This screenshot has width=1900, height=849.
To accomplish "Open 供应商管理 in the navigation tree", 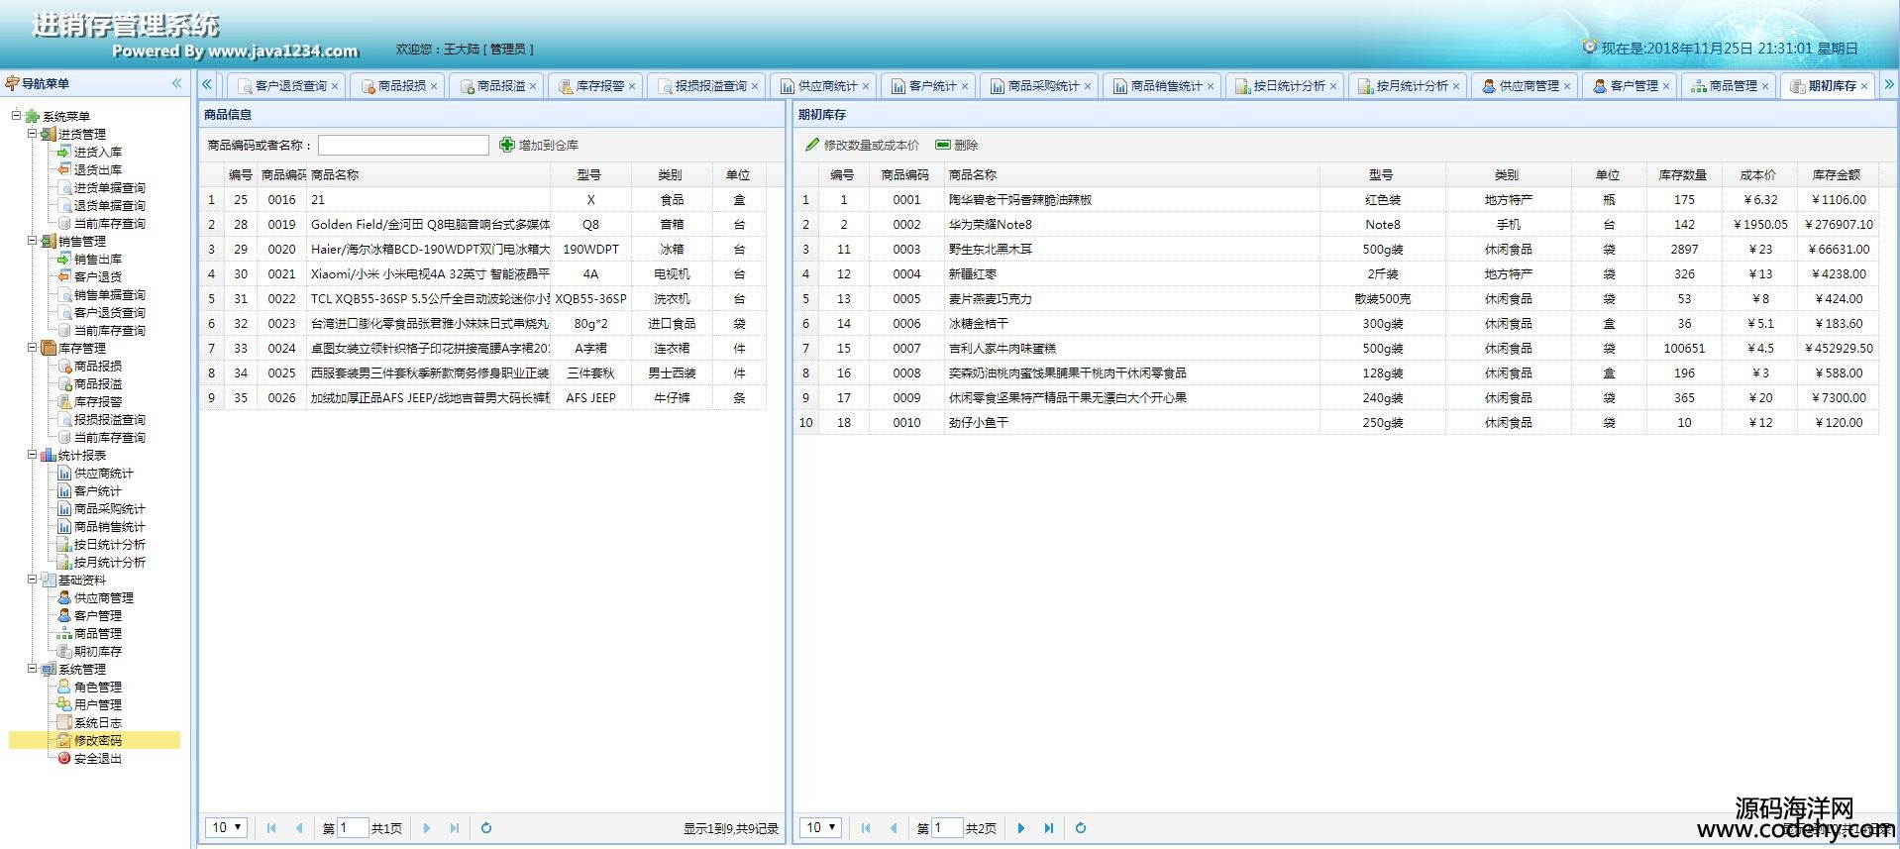I will click(x=103, y=598).
